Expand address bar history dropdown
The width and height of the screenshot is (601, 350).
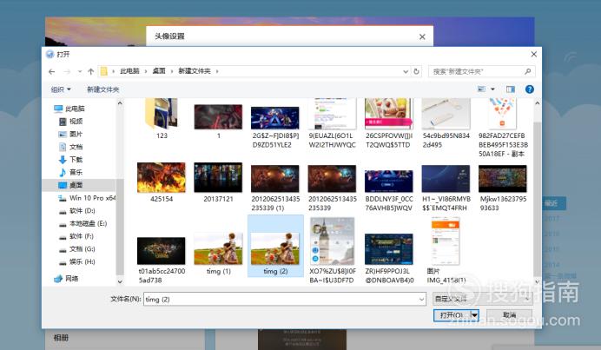(406, 71)
